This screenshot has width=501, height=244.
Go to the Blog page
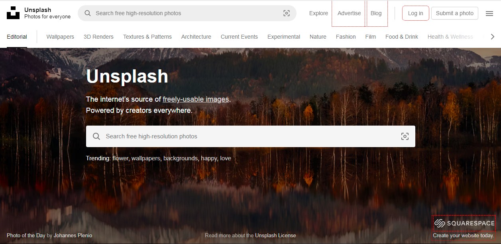(x=376, y=13)
